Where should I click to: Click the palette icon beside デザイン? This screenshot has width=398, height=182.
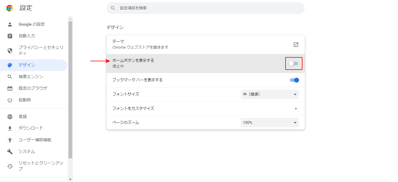10,65
